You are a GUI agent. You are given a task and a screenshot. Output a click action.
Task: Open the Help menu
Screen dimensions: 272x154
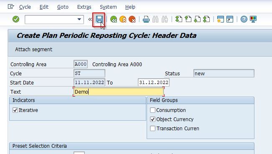coord(130,7)
